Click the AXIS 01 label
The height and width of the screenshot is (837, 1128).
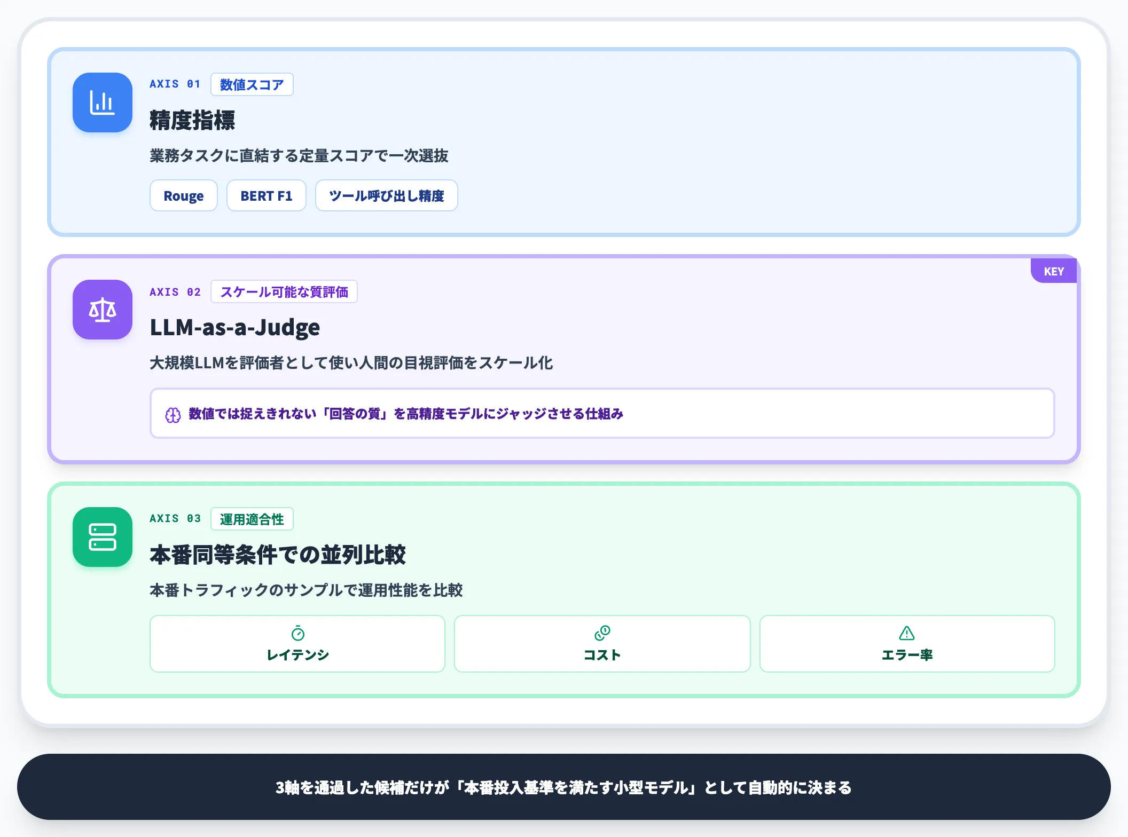(x=175, y=84)
